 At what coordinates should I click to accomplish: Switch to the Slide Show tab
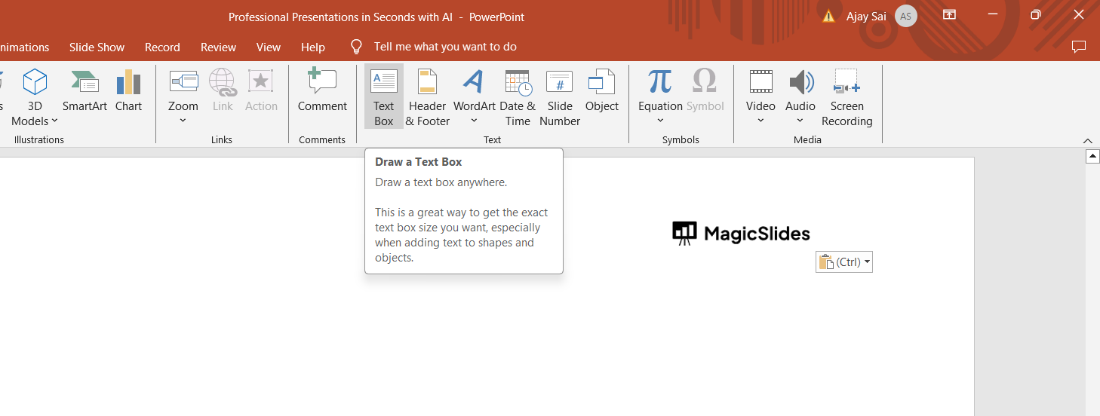coord(97,47)
